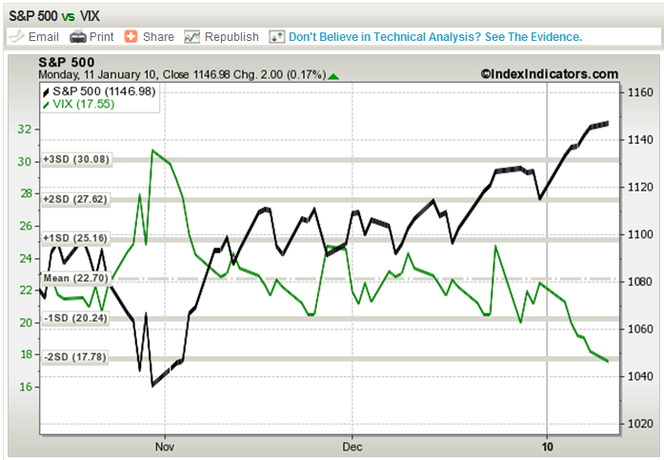Click the +2SD (27.62) band label
Image resolution: width=664 pixels, height=460 pixels.
76,199
